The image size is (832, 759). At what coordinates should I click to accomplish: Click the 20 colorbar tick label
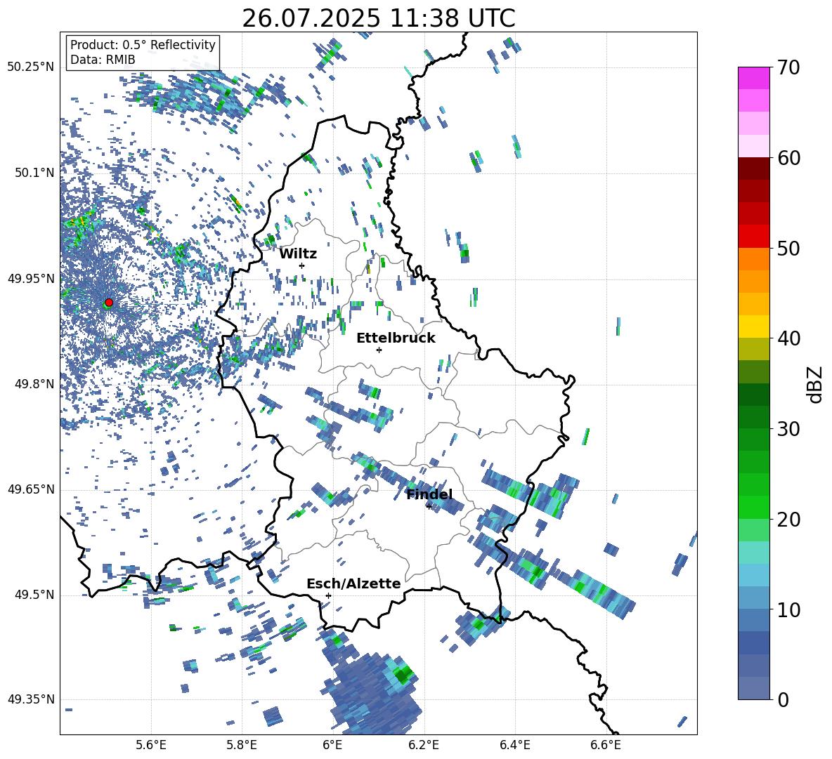point(788,519)
